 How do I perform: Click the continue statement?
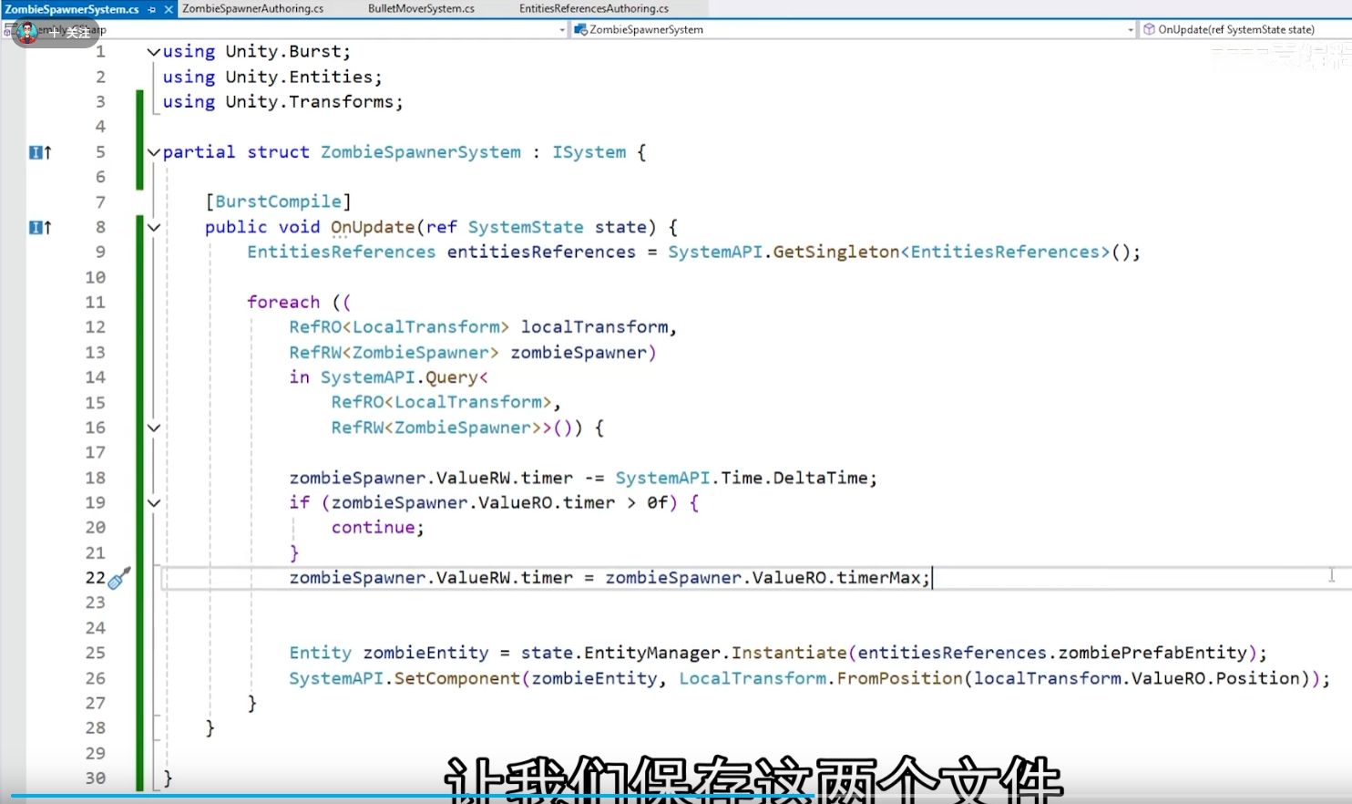(378, 528)
